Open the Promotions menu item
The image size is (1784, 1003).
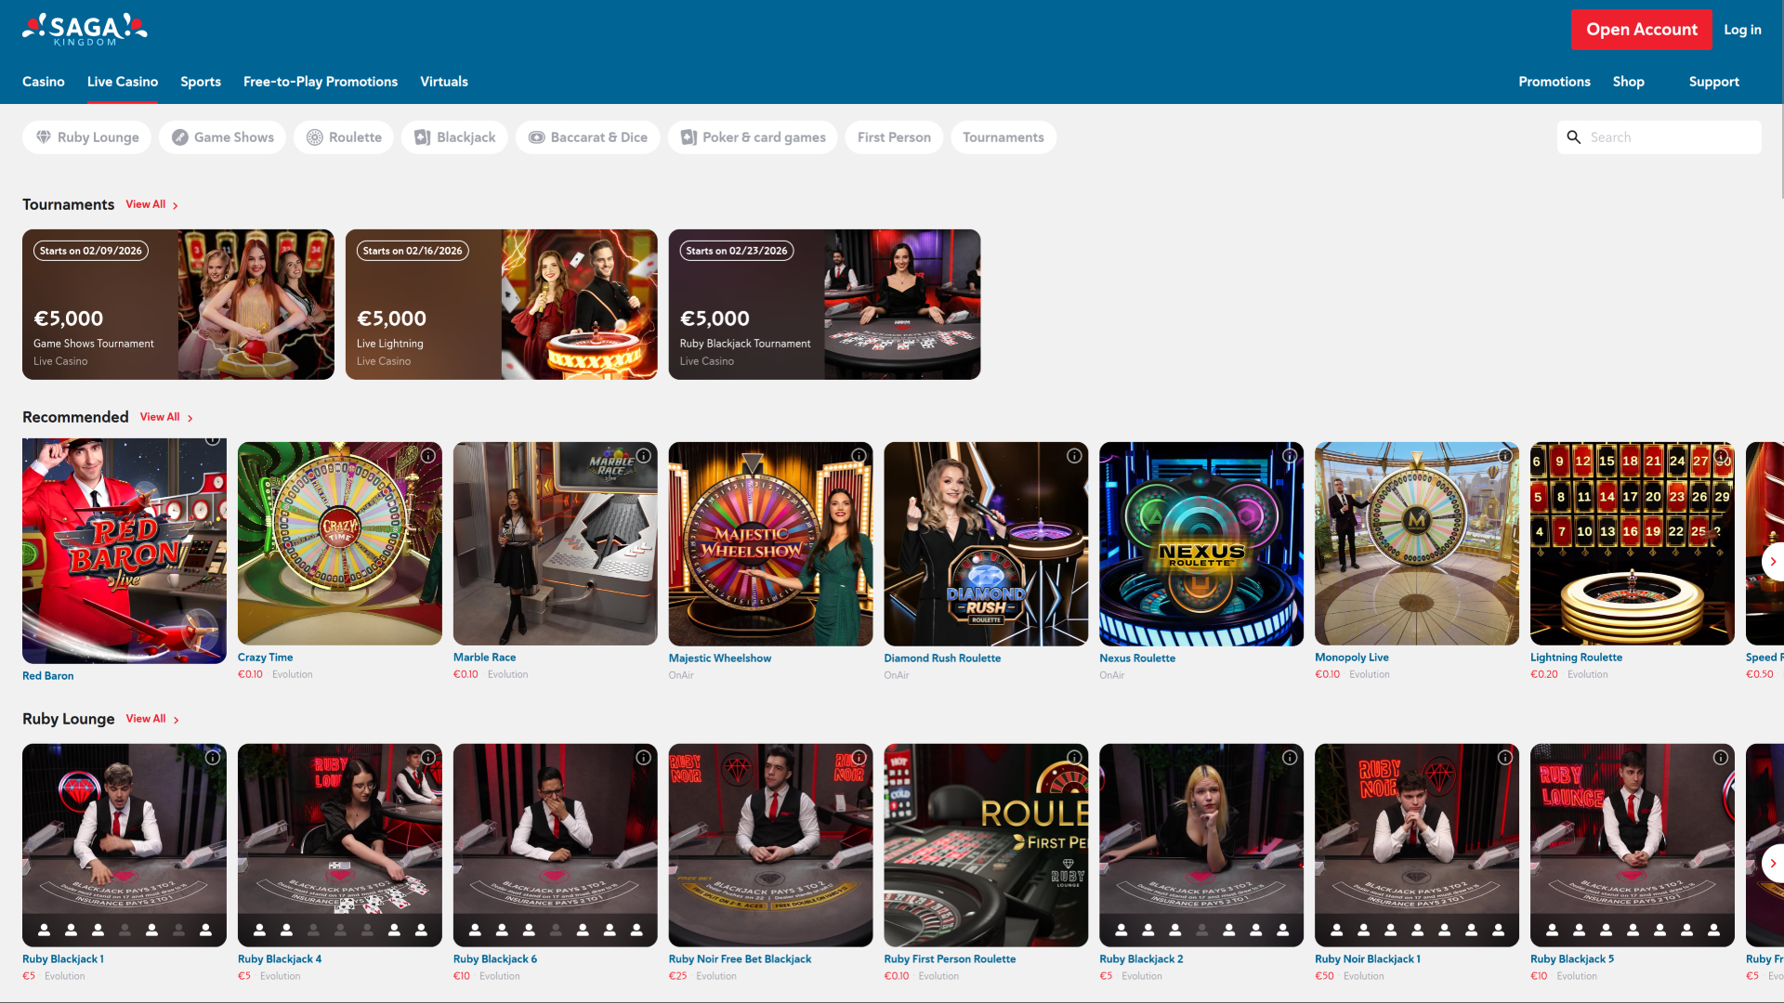(1554, 82)
